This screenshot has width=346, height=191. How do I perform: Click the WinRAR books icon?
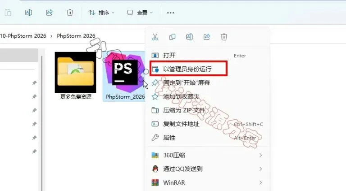pos(155,182)
